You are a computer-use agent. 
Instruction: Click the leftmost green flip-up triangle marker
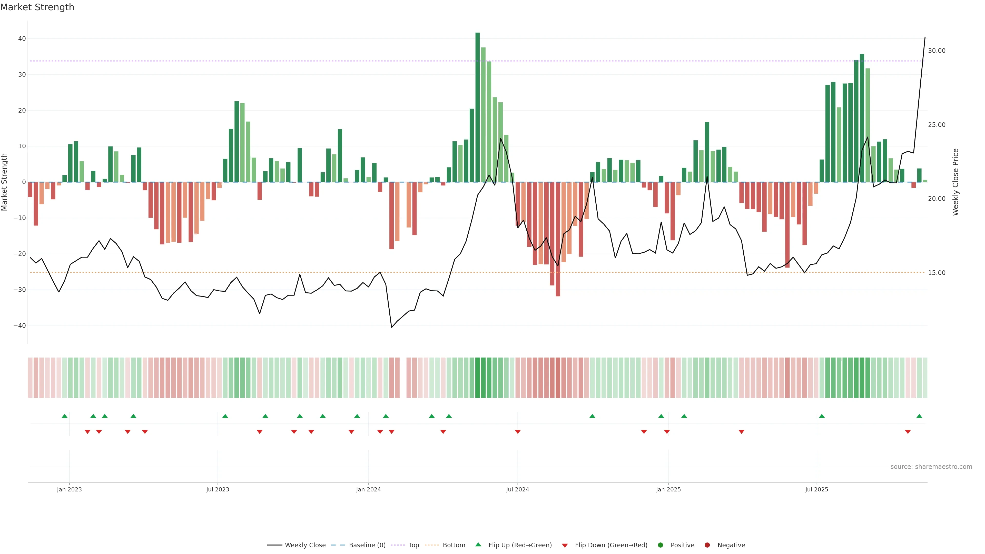(x=65, y=416)
